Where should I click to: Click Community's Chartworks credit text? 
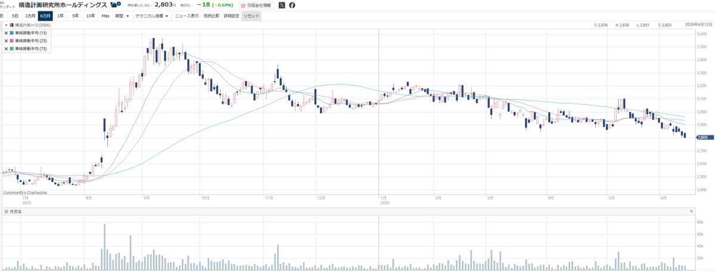24,193
